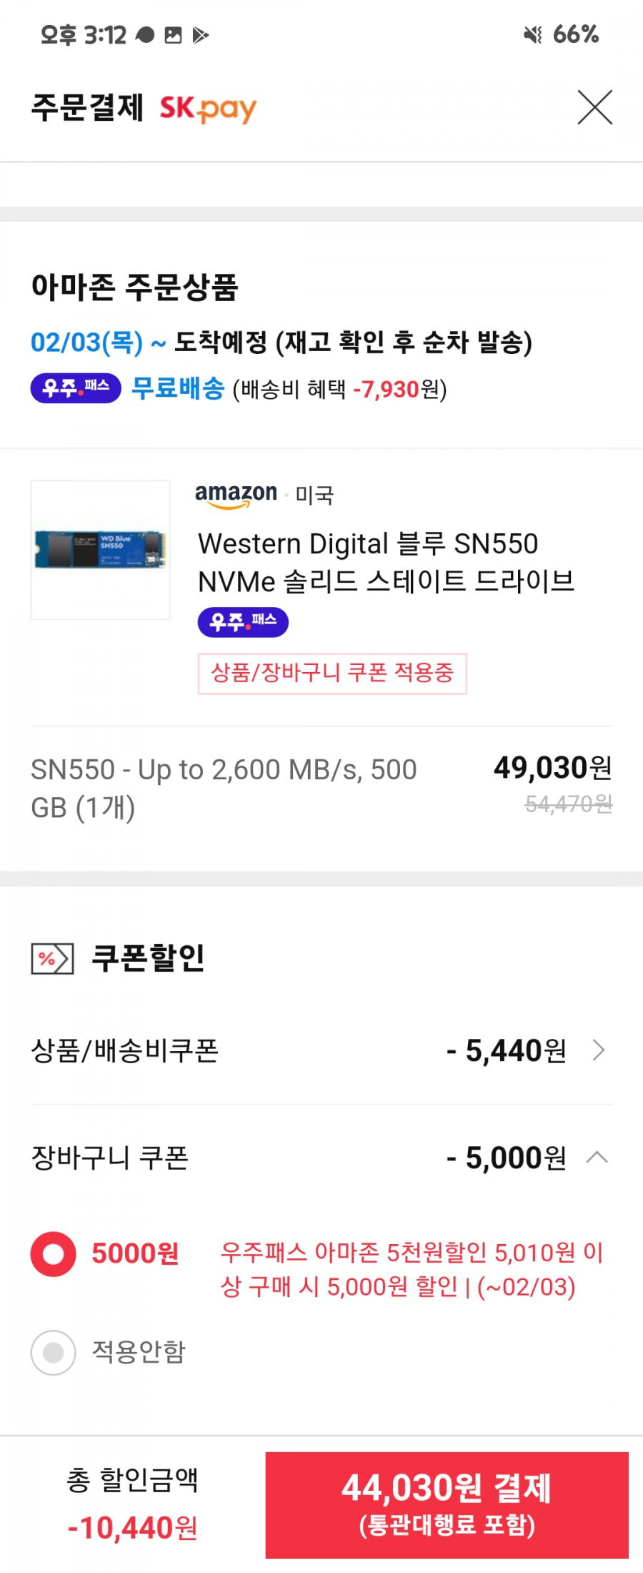Viewport: 643px width, 1573px height.
Task: Tap the coupon percent icon beside 쿠폰할인
Action: coord(52,959)
